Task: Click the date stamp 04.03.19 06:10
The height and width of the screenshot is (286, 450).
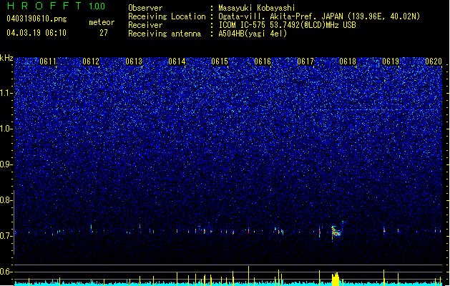Action: (36, 33)
